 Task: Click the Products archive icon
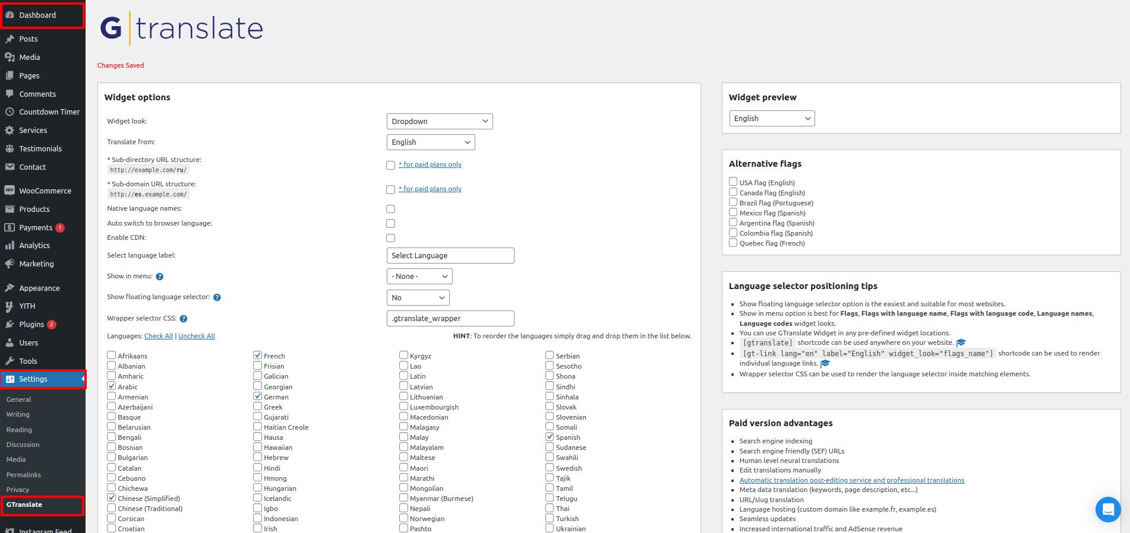click(10, 209)
